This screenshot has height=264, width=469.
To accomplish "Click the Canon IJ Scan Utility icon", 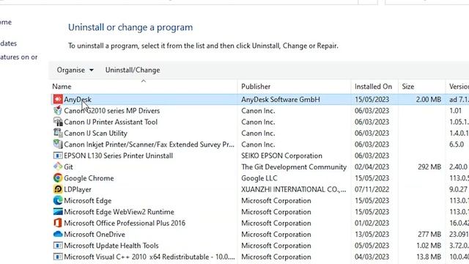I will coord(58,133).
